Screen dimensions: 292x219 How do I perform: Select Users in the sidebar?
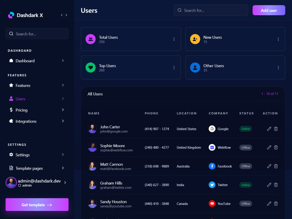pyautogui.click(x=37, y=99)
